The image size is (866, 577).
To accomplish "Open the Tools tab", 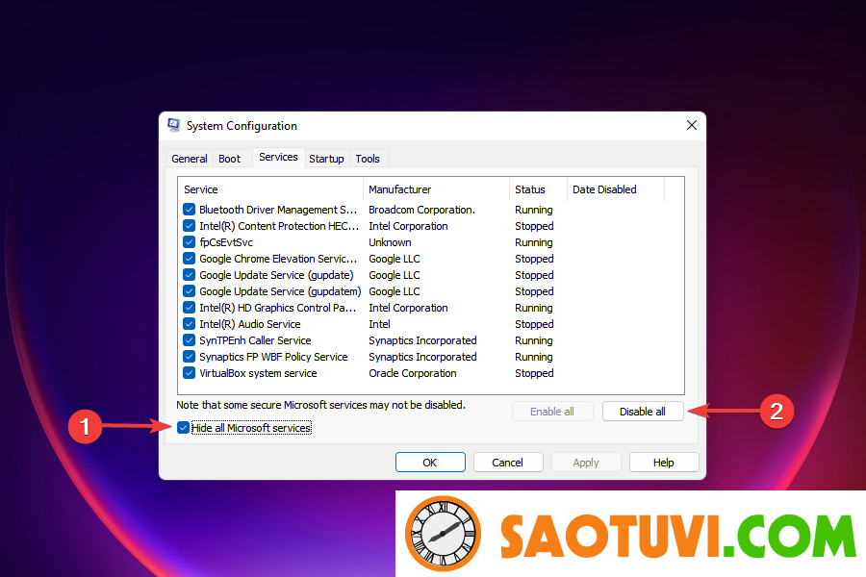I will 368,158.
